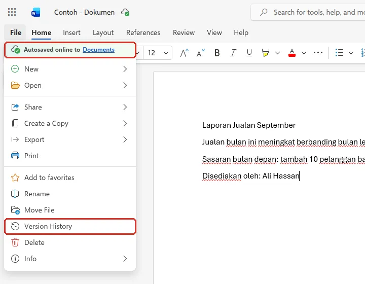Expand the Export submenu chevron
The width and height of the screenshot is (365, 284).
point(125,139)
